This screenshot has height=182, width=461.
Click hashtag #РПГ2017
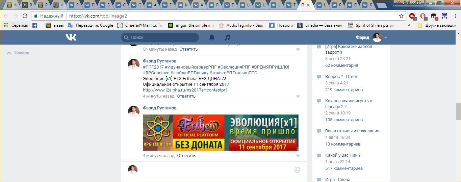pos(153,67)
